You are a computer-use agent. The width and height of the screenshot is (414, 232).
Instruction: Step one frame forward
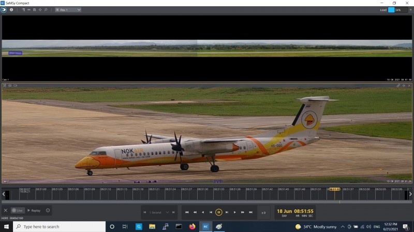[227, 212]
